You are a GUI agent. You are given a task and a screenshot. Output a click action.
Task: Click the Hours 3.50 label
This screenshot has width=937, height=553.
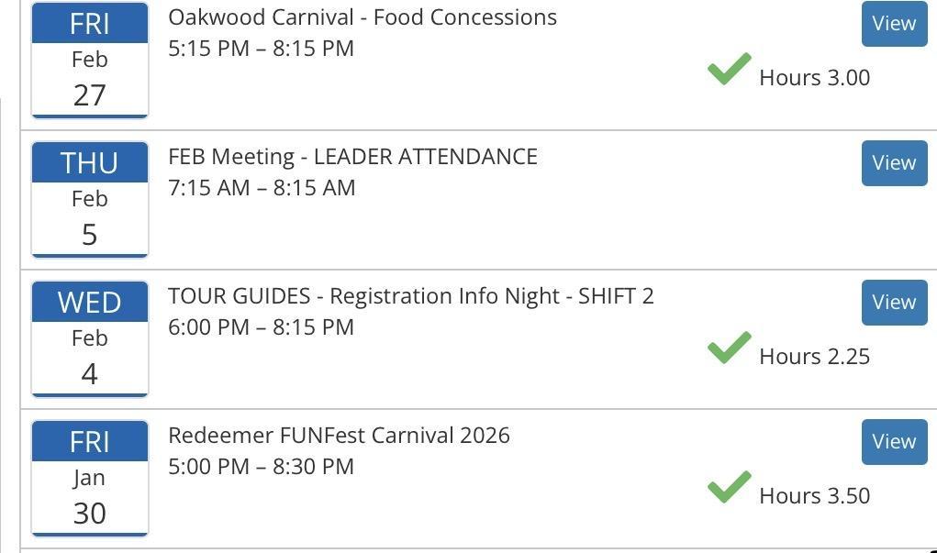(814, 496)
